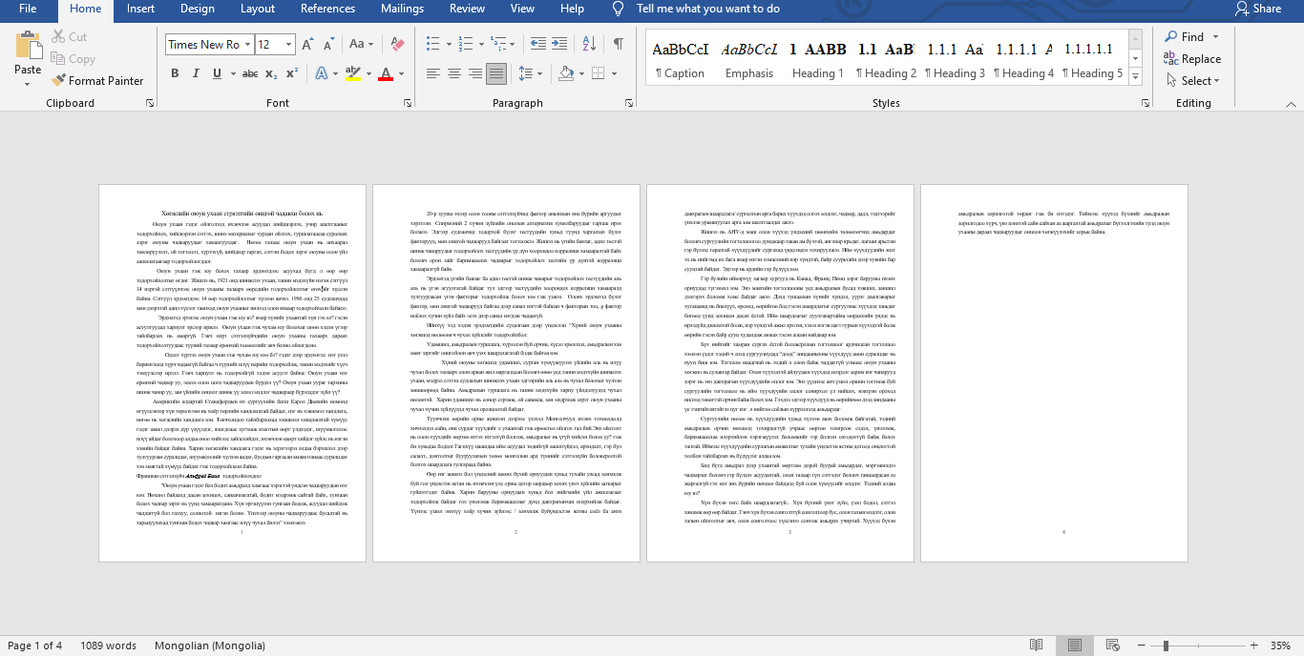Click the Increase Indent icon
The height and width of the screenshot is (656, 1304).
coord(565,44)
